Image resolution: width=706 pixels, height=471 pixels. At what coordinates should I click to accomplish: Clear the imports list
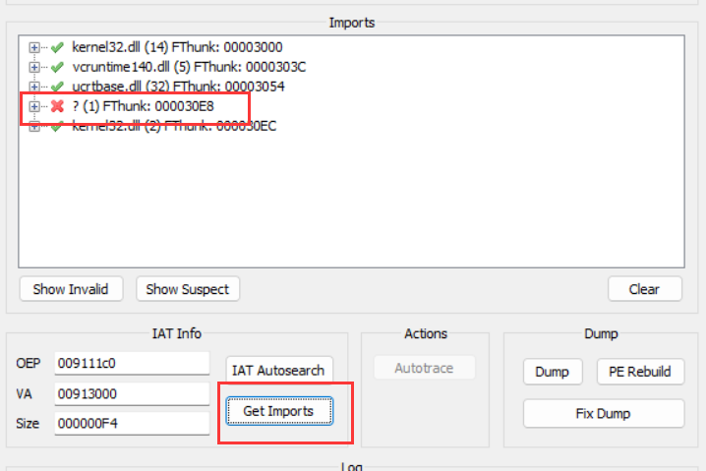644,289
